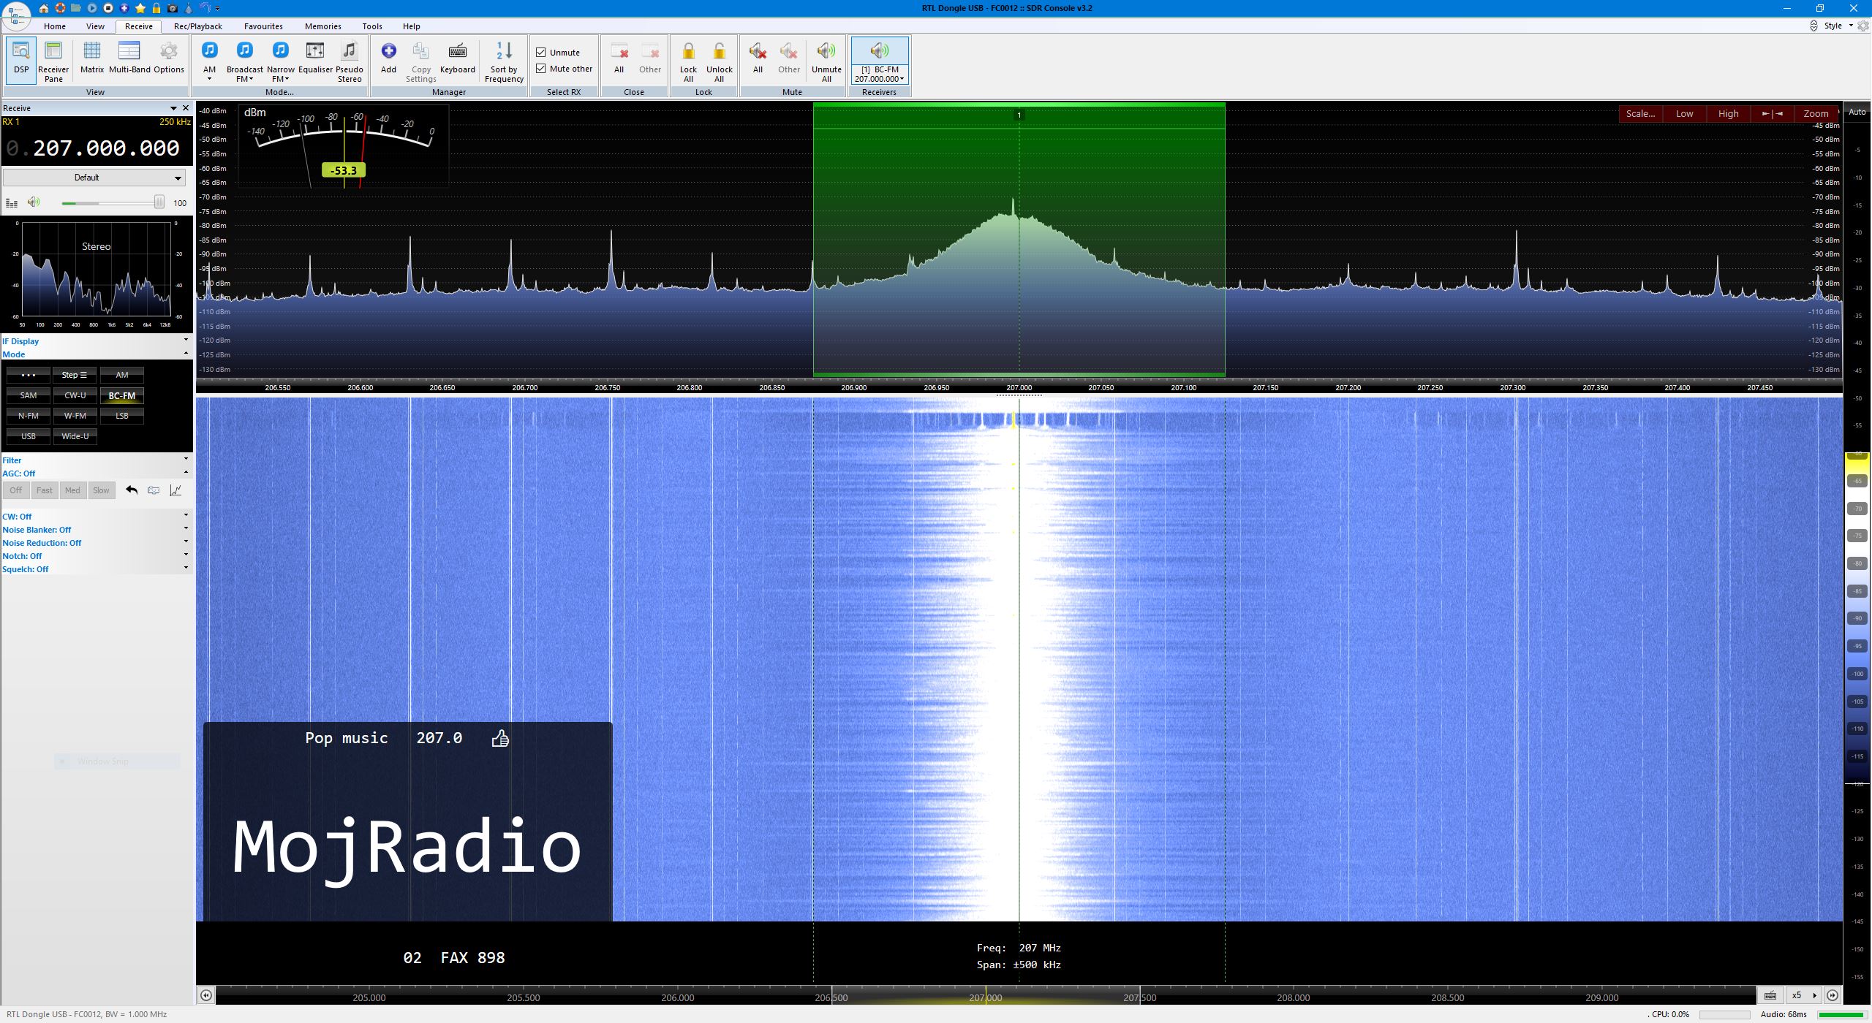The image size is (1872, 1023).
Task: Set AGC to Fast
Action: click(x=44, y=490)
